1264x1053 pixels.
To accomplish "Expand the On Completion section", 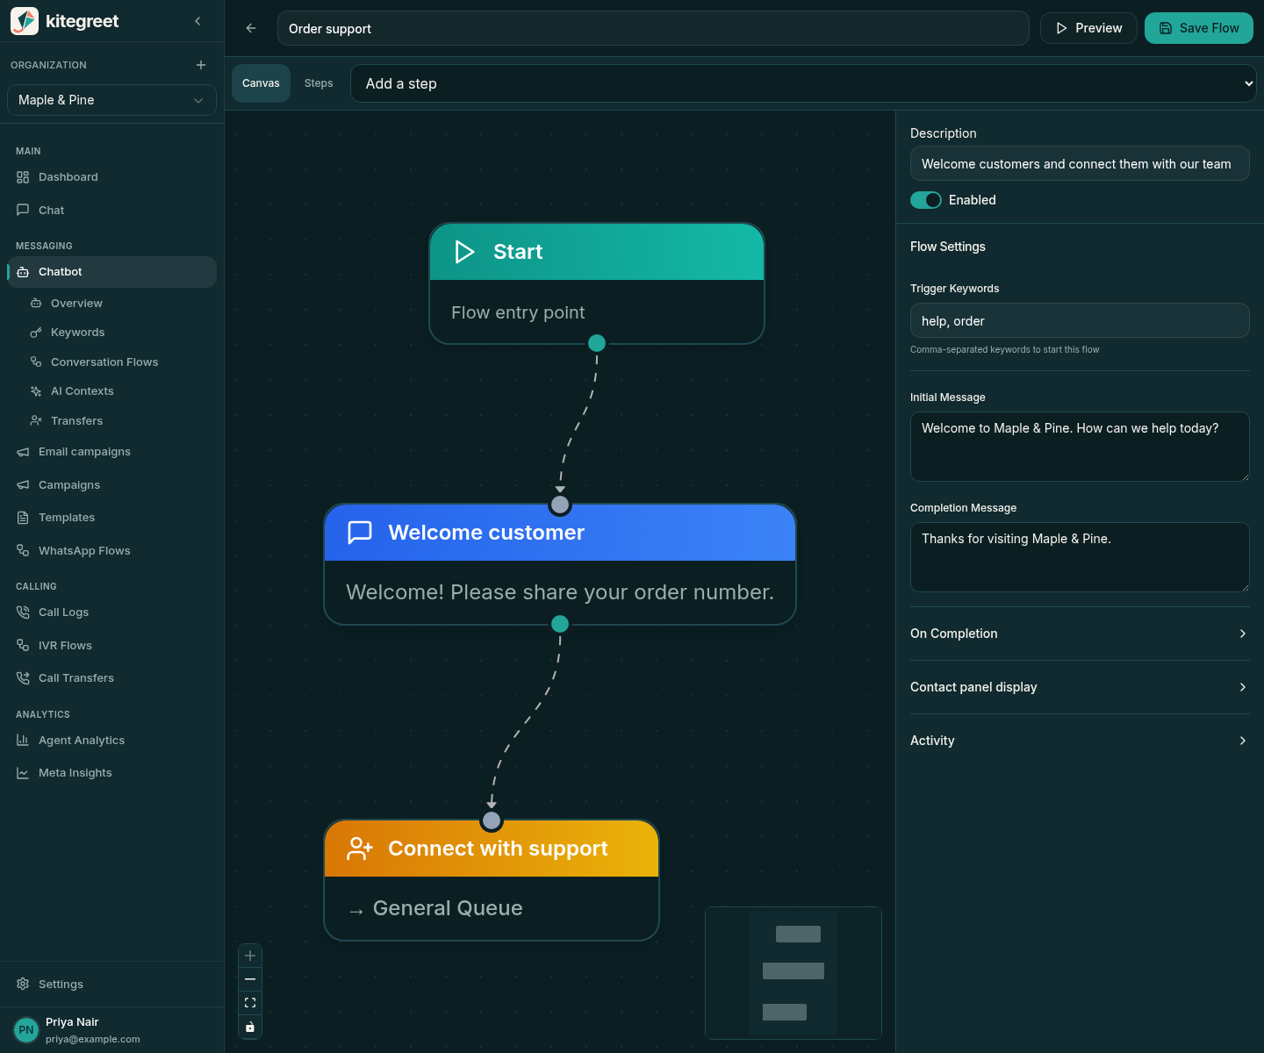I will click(x=1080, y=634).
